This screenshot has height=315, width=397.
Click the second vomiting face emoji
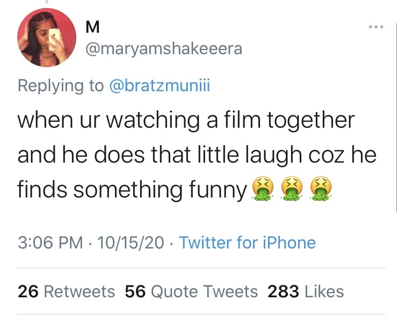pyautogui.click(x=292, y=189)
